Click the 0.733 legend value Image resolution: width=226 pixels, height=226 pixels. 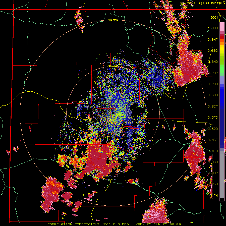point(213,84)
